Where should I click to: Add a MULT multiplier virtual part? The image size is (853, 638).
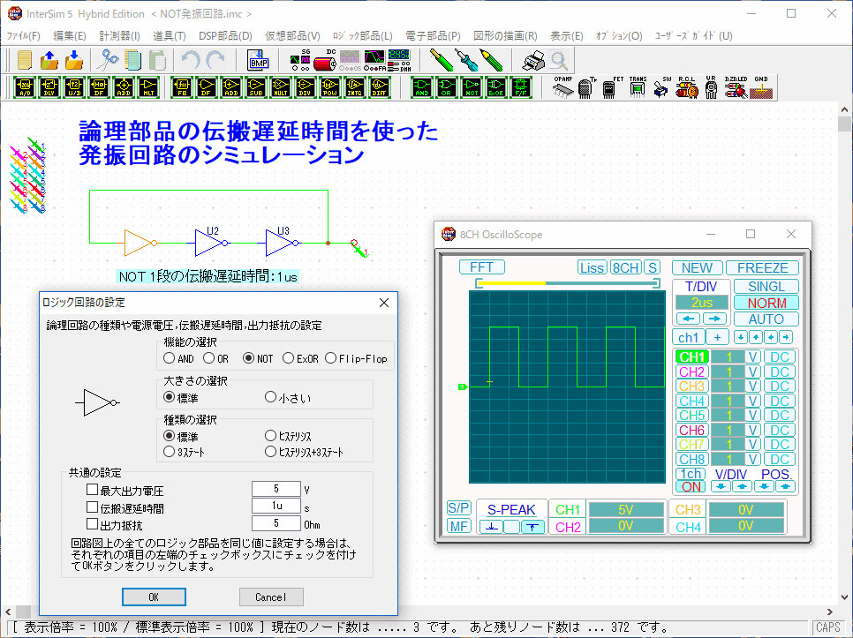pyautogui.click(x=281, y=87)
